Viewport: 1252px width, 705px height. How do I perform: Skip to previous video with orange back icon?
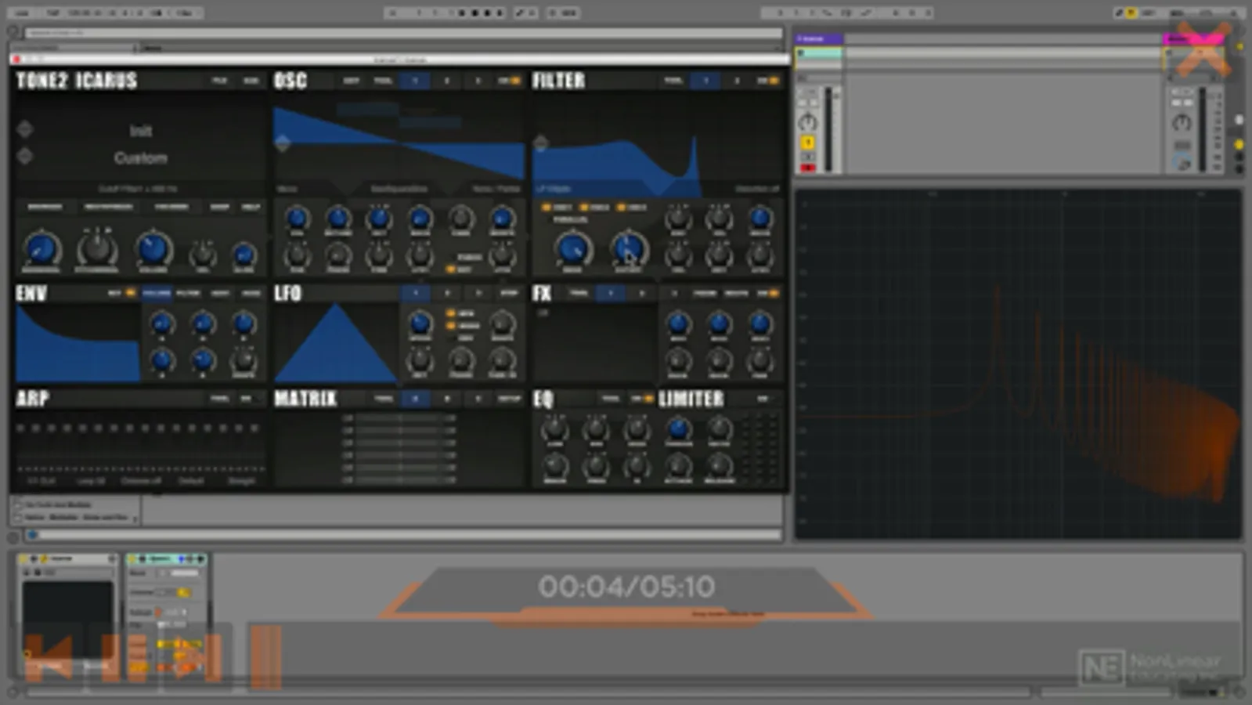[x=49, y=656]
